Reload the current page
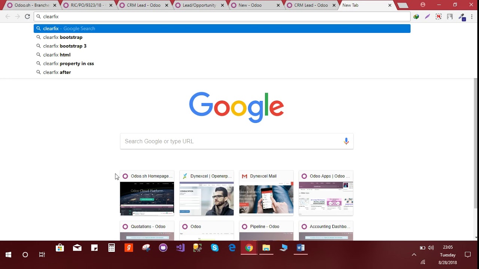Viewport: 479px width, 269px height. tap(27, 16)
